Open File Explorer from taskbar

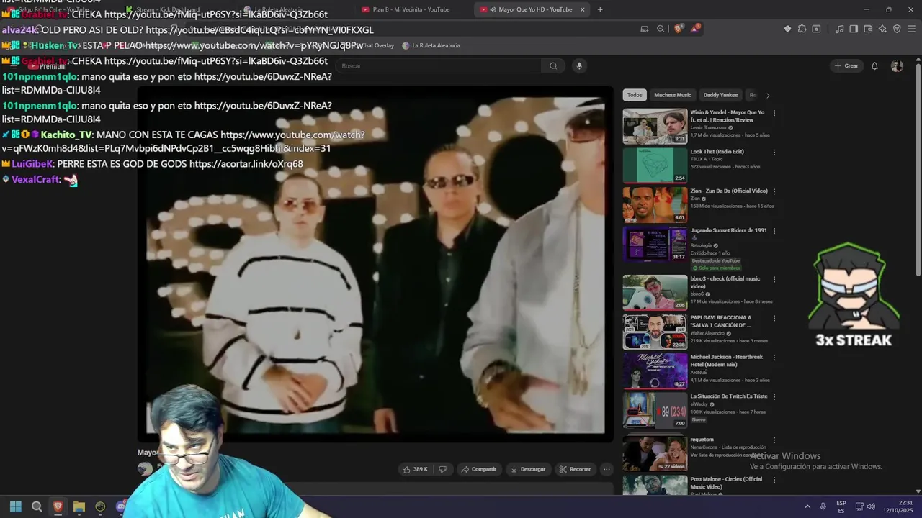[x=79, y=506]
